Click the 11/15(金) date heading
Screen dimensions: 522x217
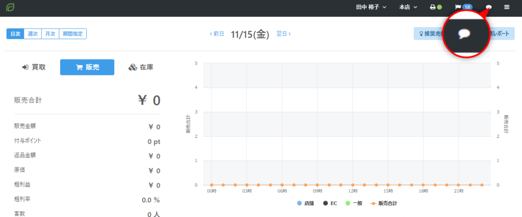tap(250, 34)
